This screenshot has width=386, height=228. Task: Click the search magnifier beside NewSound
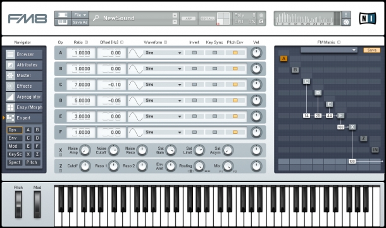96,18
